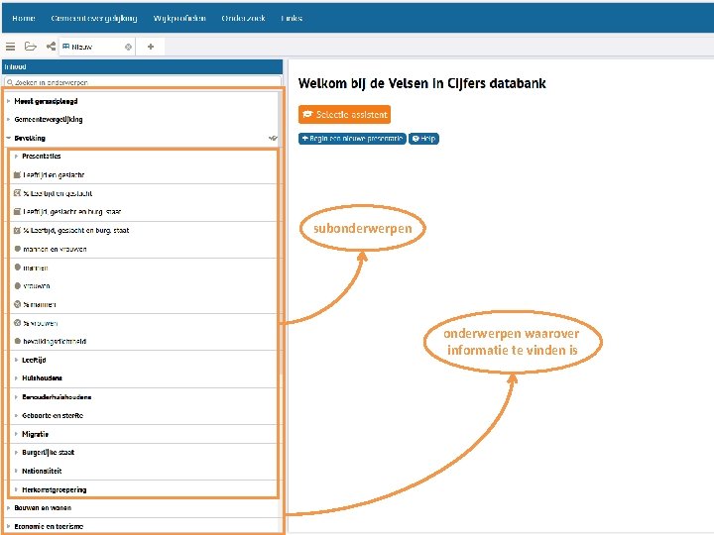Select Leeftijd en geslacht item
714x535 pixels.
tap(54, 174)
